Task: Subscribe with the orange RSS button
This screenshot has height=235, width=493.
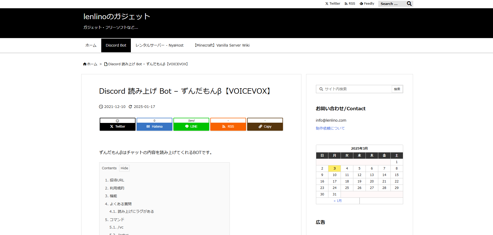Action: click(228, 127)
